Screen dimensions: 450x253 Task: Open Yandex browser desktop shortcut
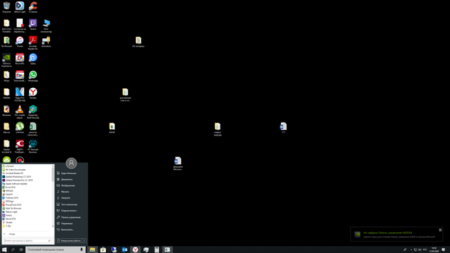click(x=33, y=93)
